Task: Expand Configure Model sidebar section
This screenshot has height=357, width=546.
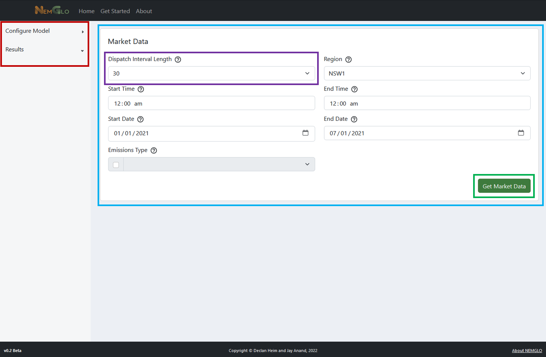Action: click(44, 31)
